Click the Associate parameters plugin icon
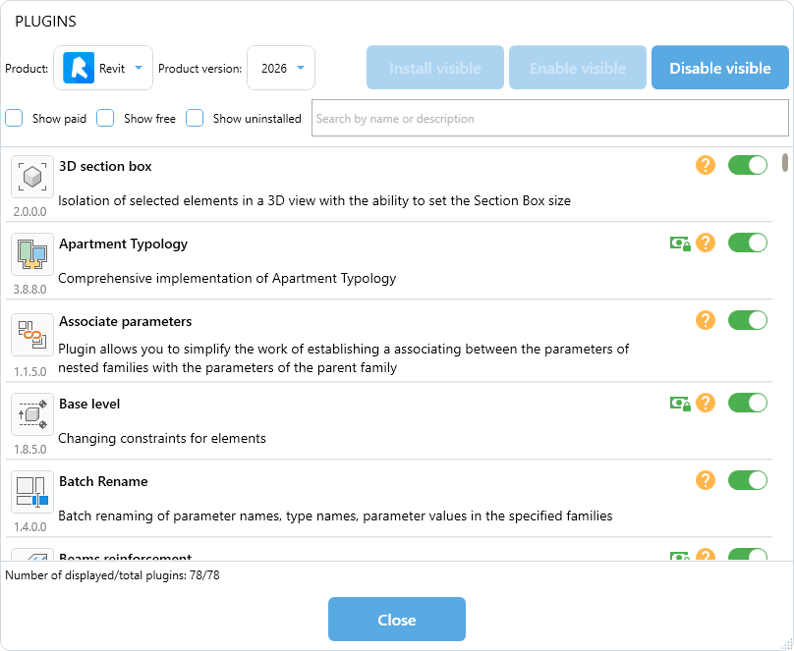The width and height of the screenshot is (794, 651). [32, 335]
